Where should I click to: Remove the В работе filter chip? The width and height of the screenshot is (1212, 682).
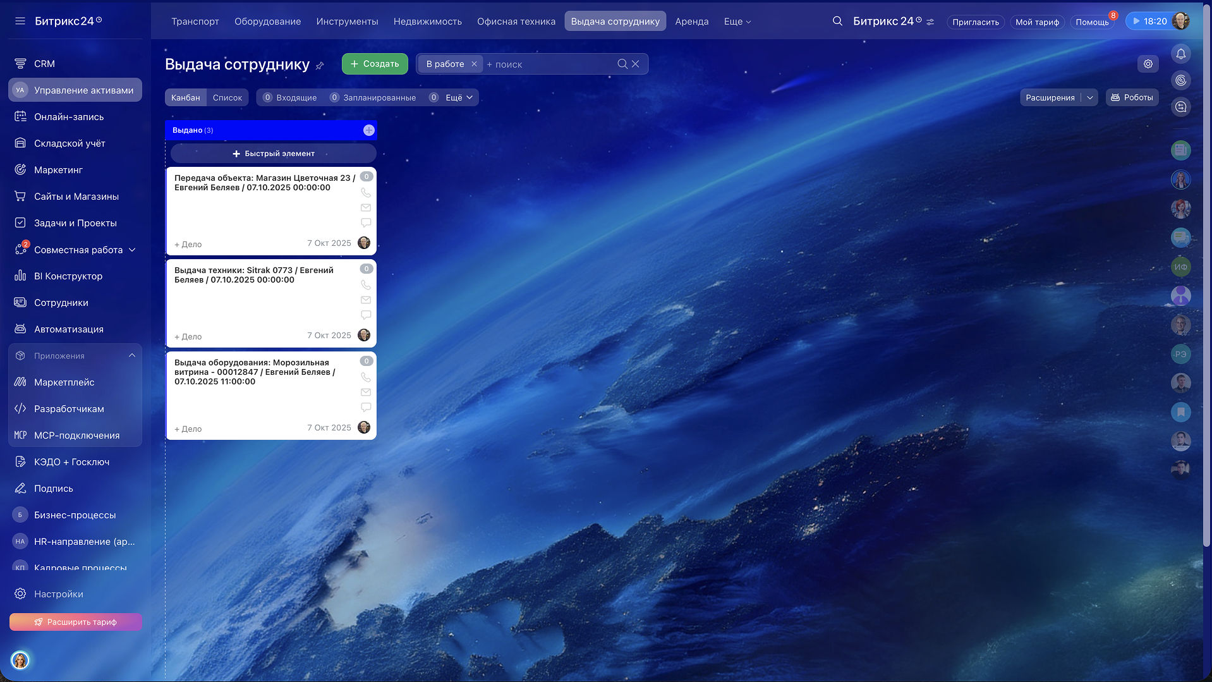click(474, 64)
